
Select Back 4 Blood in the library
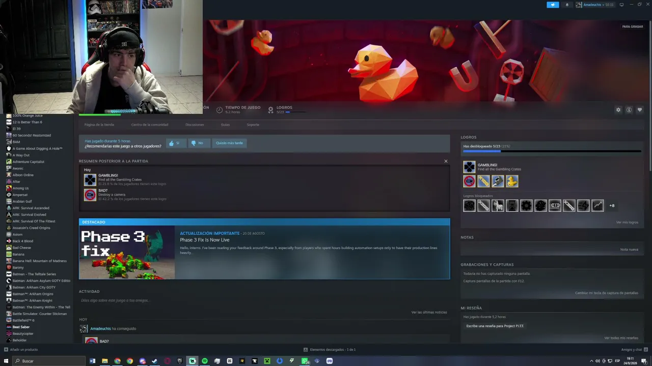click(23, 241)
